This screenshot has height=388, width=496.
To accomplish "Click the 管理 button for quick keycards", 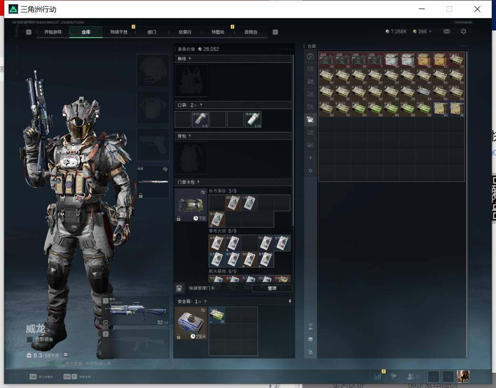I will [x=272, y=289].
